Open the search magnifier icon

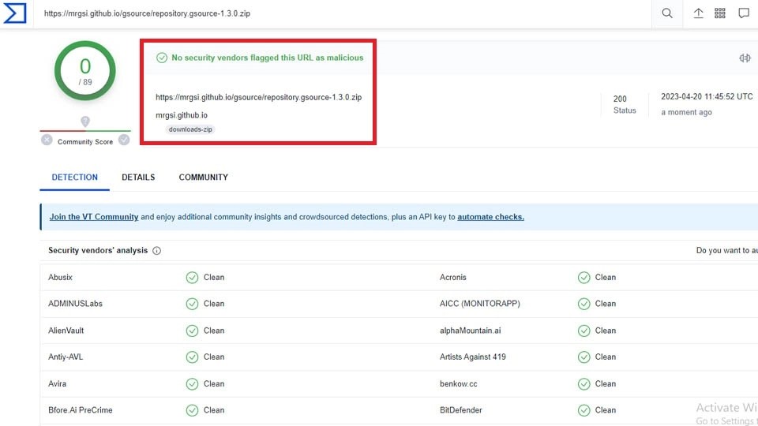[x=667, y=13]
